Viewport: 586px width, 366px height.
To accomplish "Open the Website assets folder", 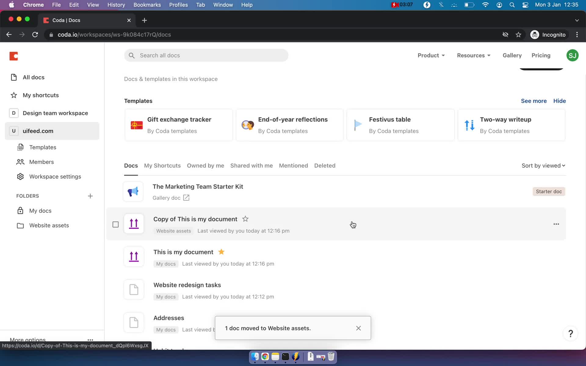I will tap(49, 225).
